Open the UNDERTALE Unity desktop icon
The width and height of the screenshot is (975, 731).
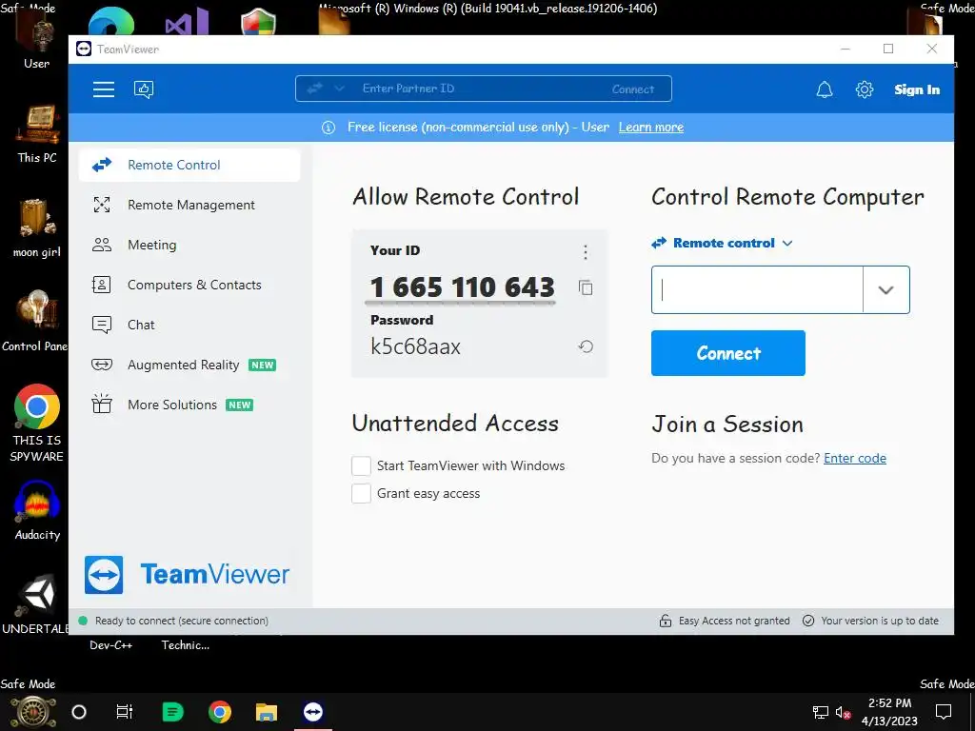(36, 604)
